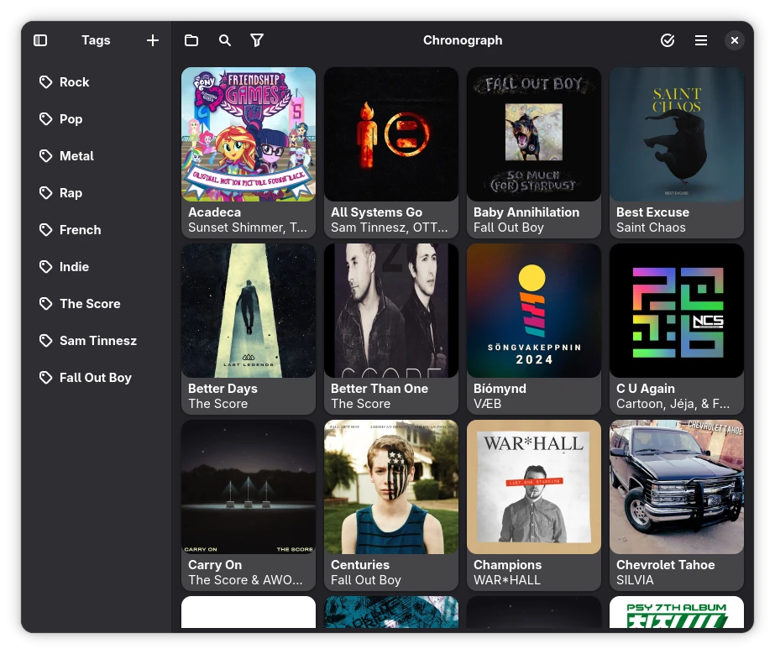
Task: Click 'Sunset Shimmer, T...' artist text
Action: click(248, 228)
